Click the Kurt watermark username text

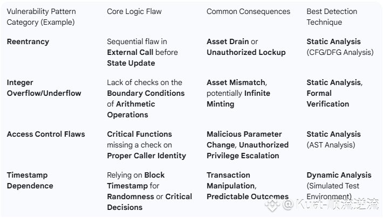coord(331,205)
